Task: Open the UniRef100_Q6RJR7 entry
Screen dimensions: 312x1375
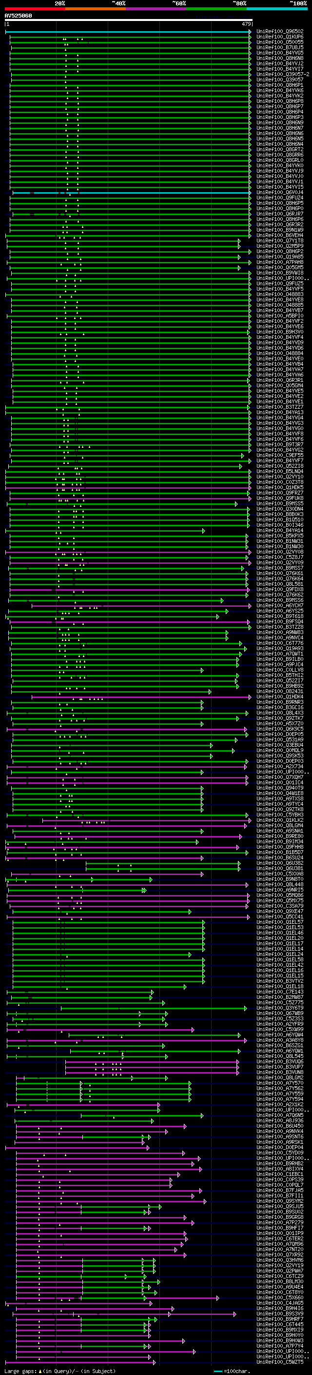Action: pos(280,214)
